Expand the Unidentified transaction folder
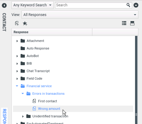Image resolution: width=142 pixels, height=124 pixels. [x=23, y=116]
